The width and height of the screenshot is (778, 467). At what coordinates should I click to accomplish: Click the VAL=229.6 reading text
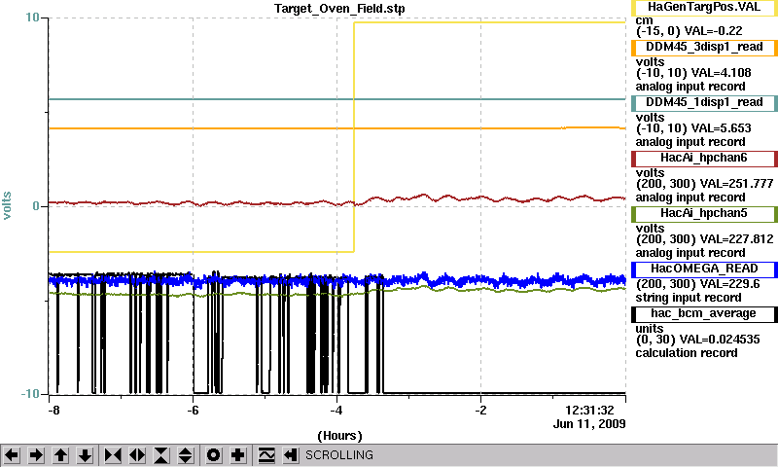coord(728,284)
